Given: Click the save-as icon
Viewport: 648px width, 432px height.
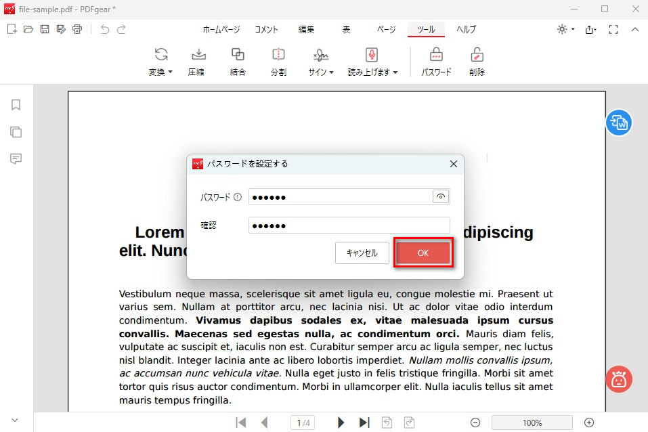Looking at the screenshot, I should [x=61, y=29].
